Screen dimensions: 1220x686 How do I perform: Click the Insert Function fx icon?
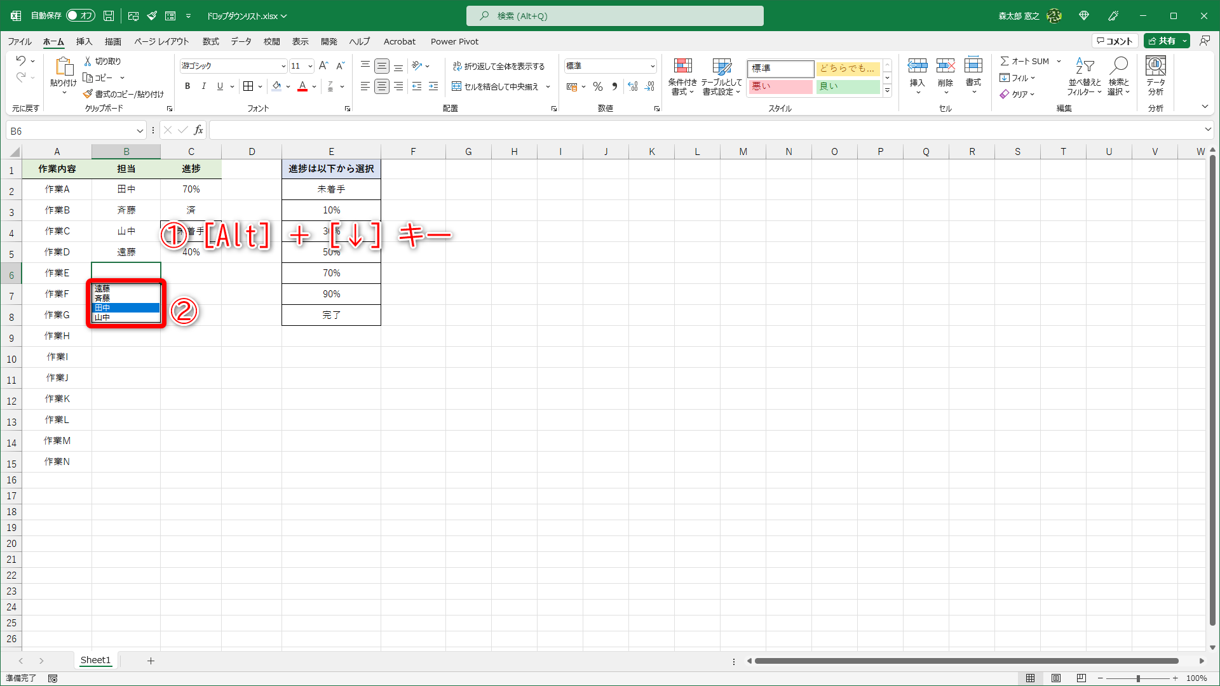[198, 130]
